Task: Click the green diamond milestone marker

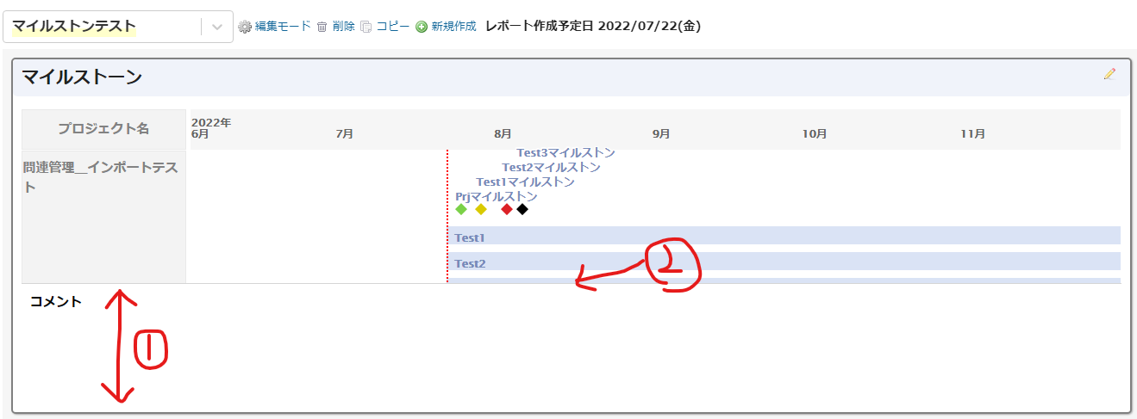Action: (461, 209)
